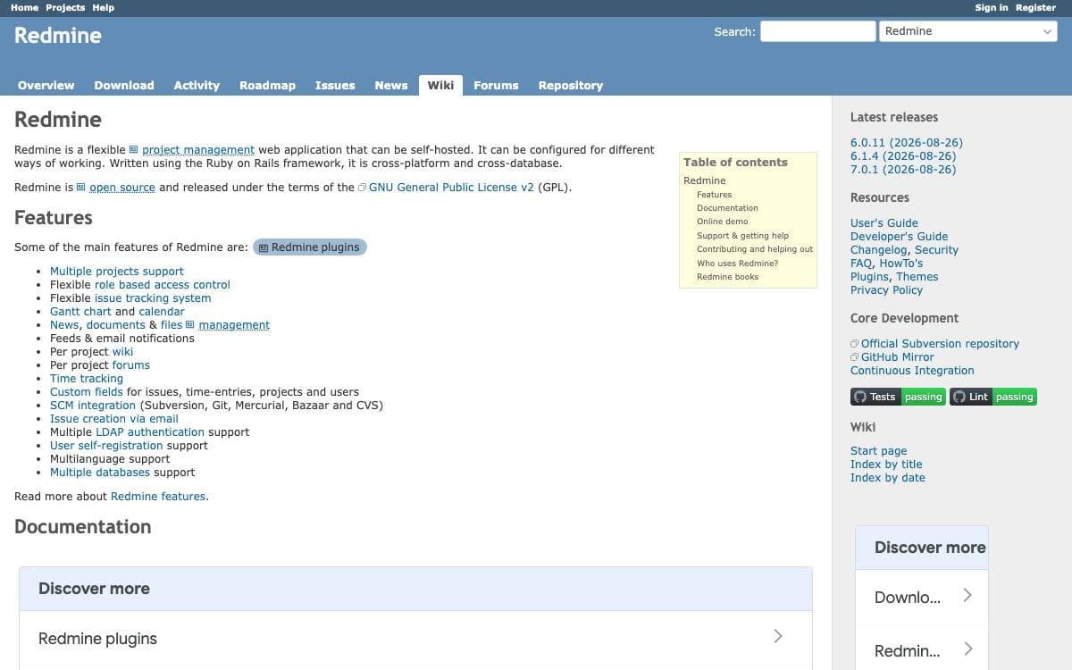The image size is (1072, 670).
Task: Open issue tracking system link
Action: [153, 298]
